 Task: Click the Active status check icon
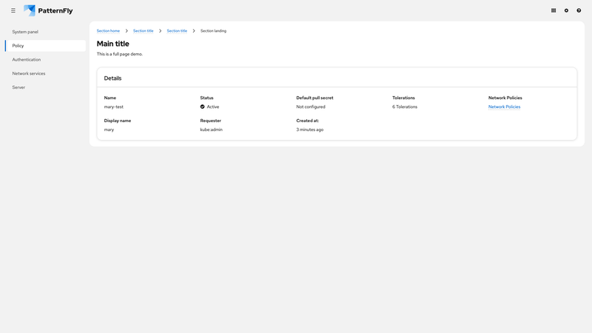click(x=203, y=107)
